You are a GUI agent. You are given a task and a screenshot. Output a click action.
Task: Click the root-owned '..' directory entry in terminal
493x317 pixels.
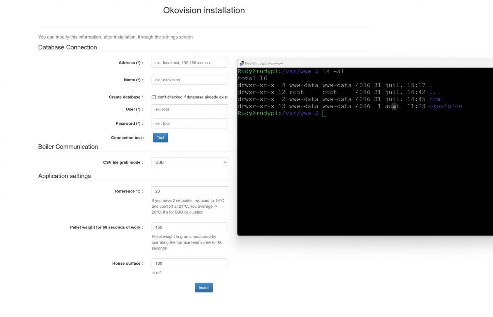click(x=433, y=92)
